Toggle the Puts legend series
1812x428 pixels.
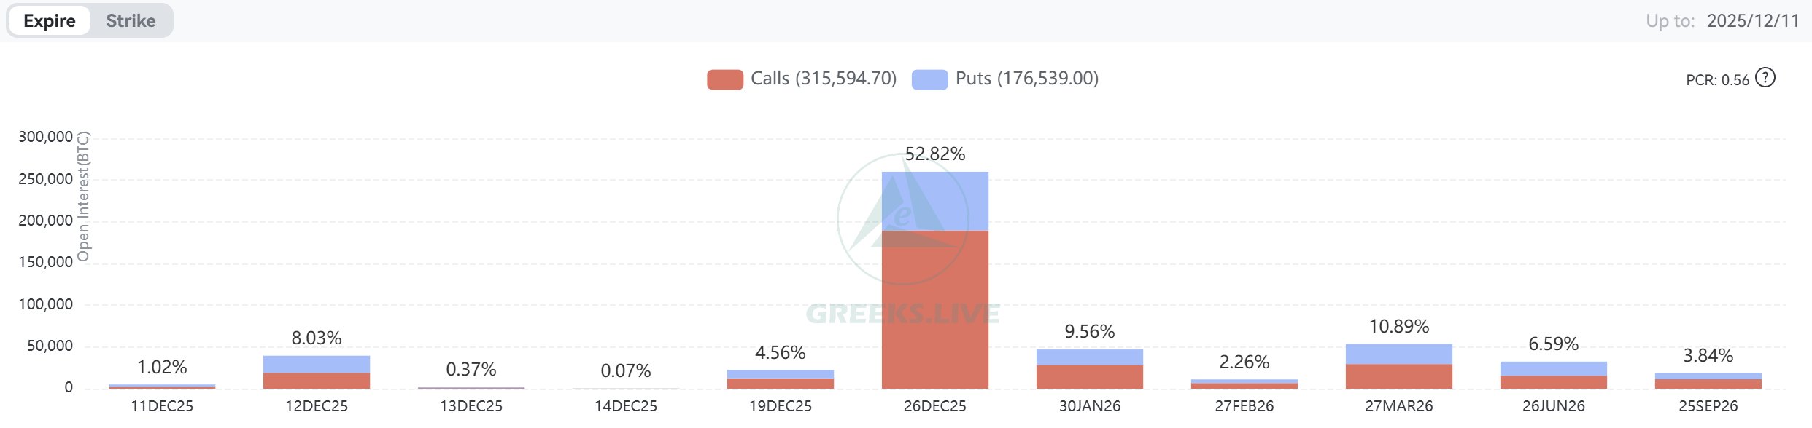coord(1026,79)
